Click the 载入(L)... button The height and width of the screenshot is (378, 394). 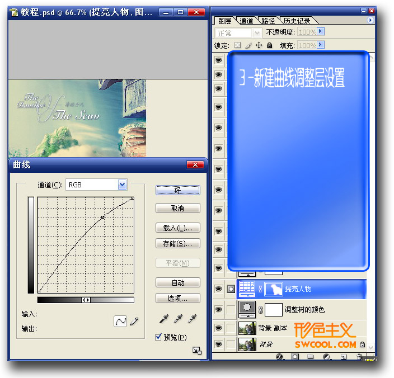(178, 228)
